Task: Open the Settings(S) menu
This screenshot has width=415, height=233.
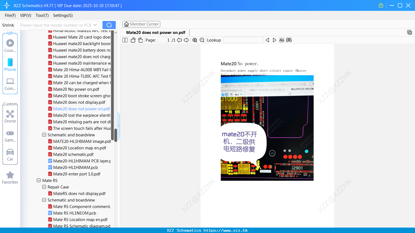Action: (x=63, y=15)
